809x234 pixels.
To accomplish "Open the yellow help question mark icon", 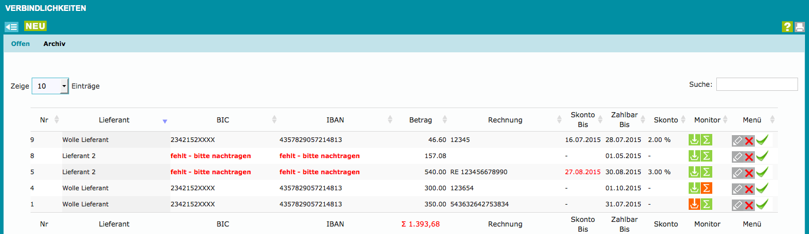I will (787, 26).
